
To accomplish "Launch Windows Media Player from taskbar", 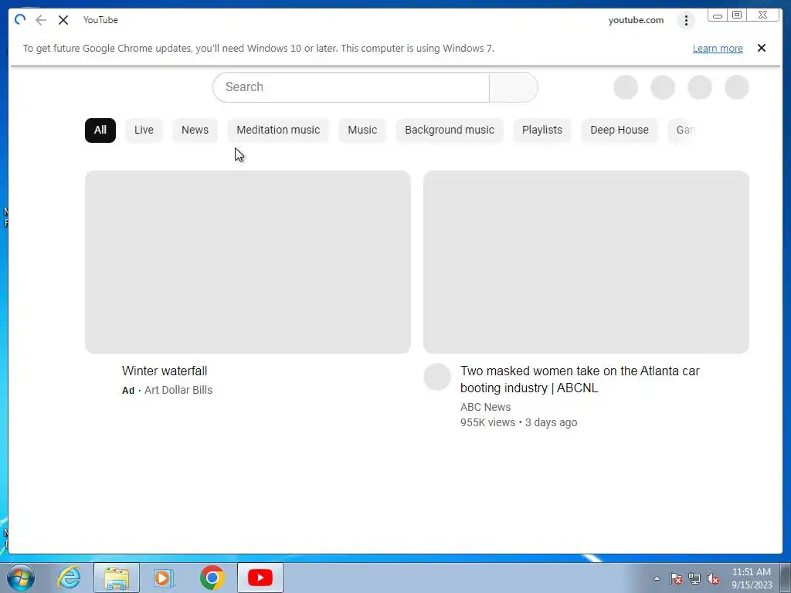I will [164, 578].
